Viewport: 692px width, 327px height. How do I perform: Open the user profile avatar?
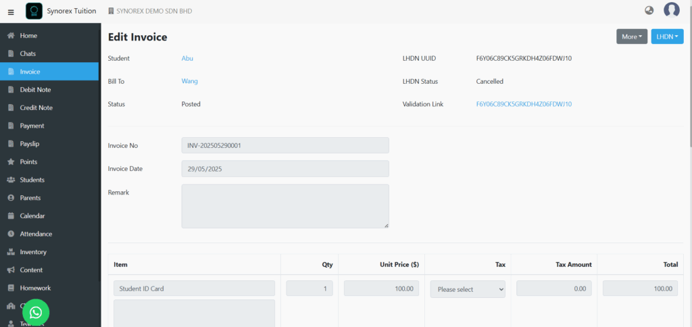tap(671, 10)
